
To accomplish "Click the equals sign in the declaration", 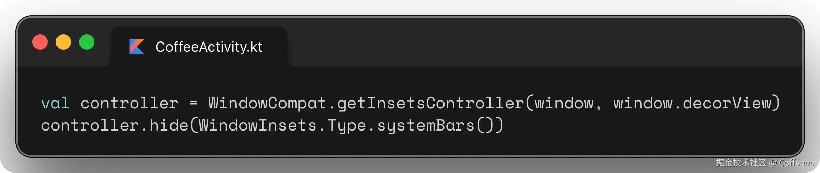I will click(x=193, y=103).
